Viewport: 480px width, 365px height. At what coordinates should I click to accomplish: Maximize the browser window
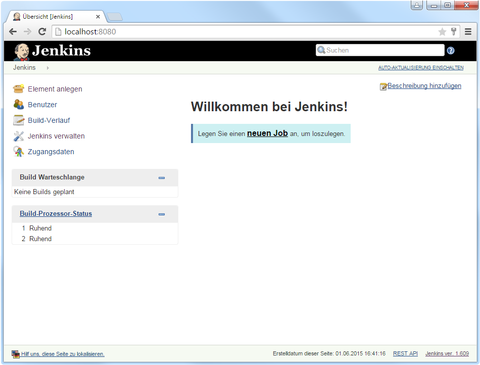click(x=448, y=5)
